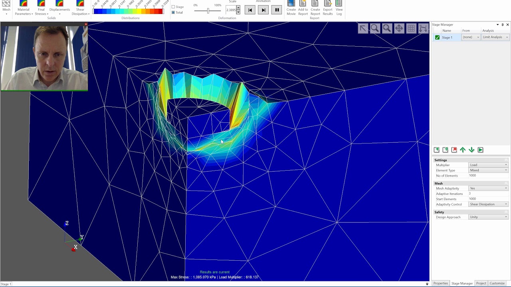Click Export Results icon

(x=327, y=8)
